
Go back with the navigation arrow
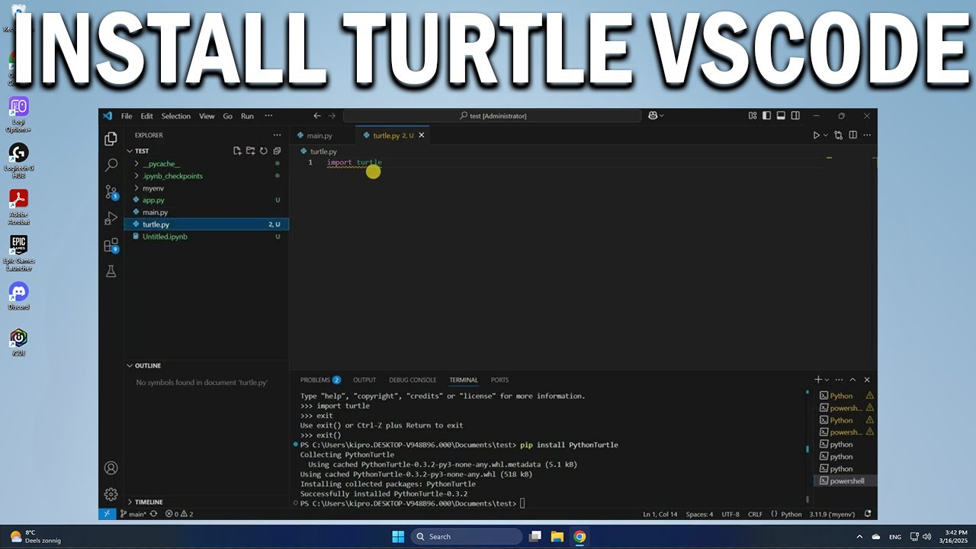[317, 116]
